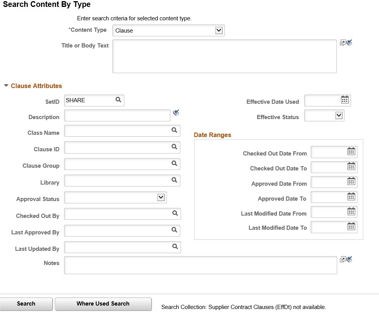This screenshot has height=314, width=379.
Task: Open the SetID lookup magnifier
Action: coord(118,100)
